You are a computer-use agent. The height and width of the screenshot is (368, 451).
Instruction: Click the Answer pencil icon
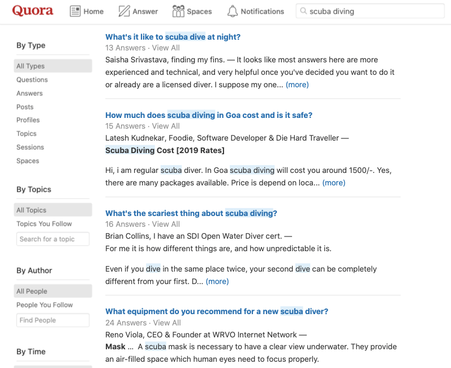tap(124, 11)
